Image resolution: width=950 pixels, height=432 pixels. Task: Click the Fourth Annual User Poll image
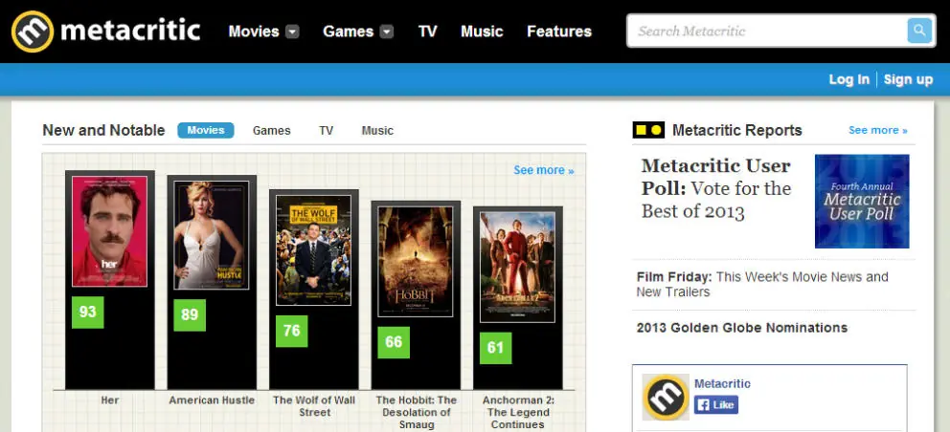862,202
